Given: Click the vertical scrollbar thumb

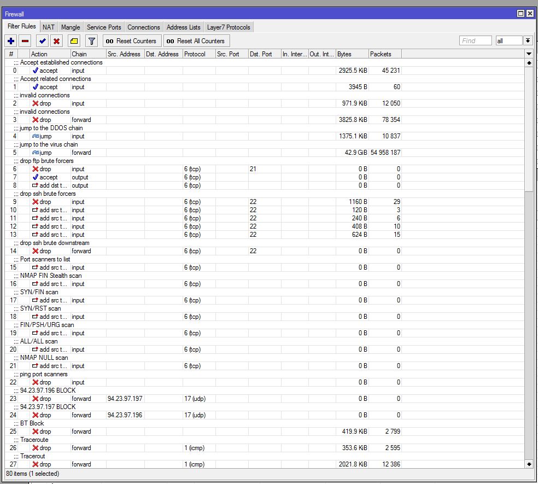Looking at the screenshot, I should pos(529,129).
